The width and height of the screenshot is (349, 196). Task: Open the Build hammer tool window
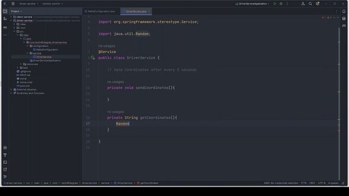tap(5, 155)
